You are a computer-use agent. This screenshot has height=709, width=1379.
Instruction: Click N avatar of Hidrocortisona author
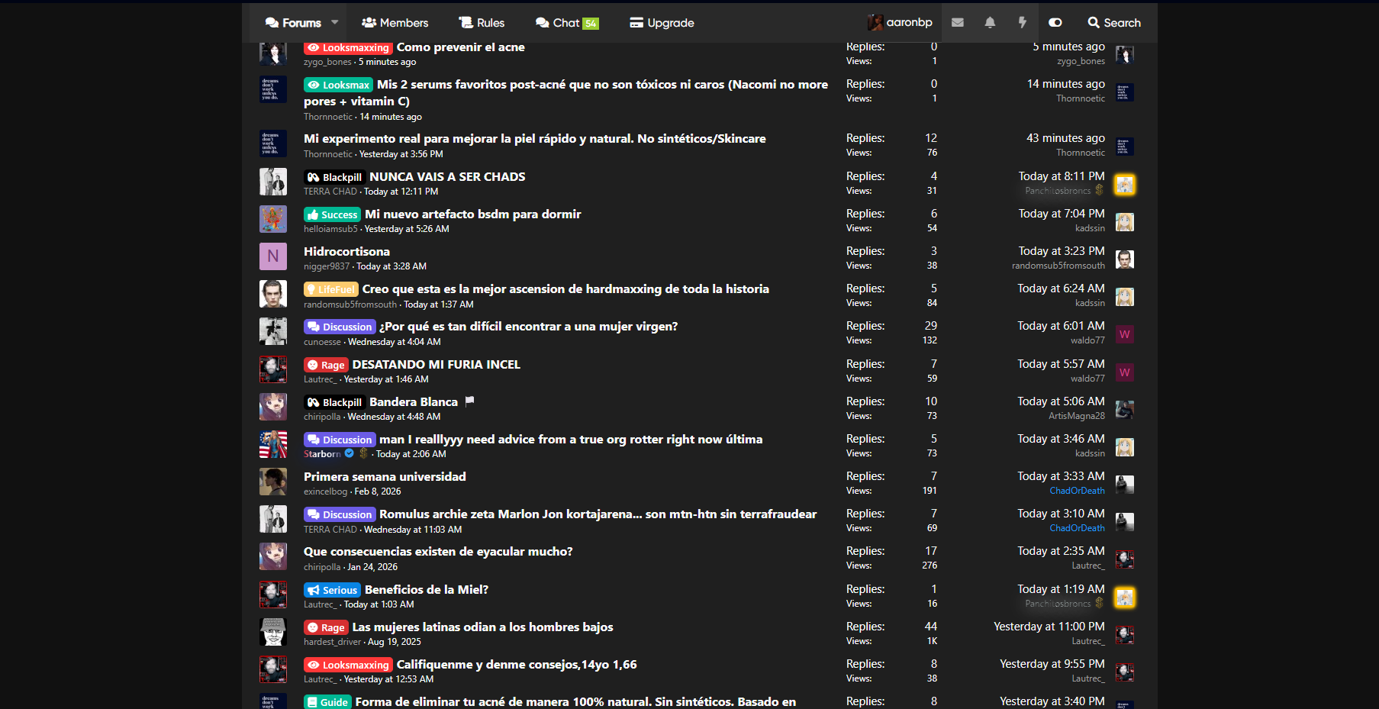coord(273,256)
